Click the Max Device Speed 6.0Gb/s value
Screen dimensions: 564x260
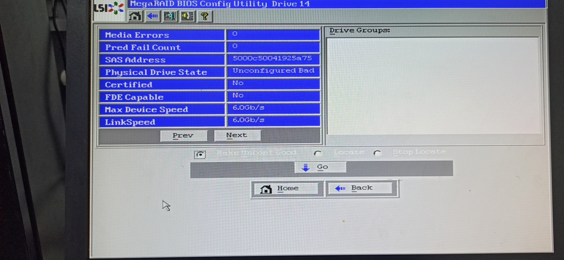coord(249,108)
